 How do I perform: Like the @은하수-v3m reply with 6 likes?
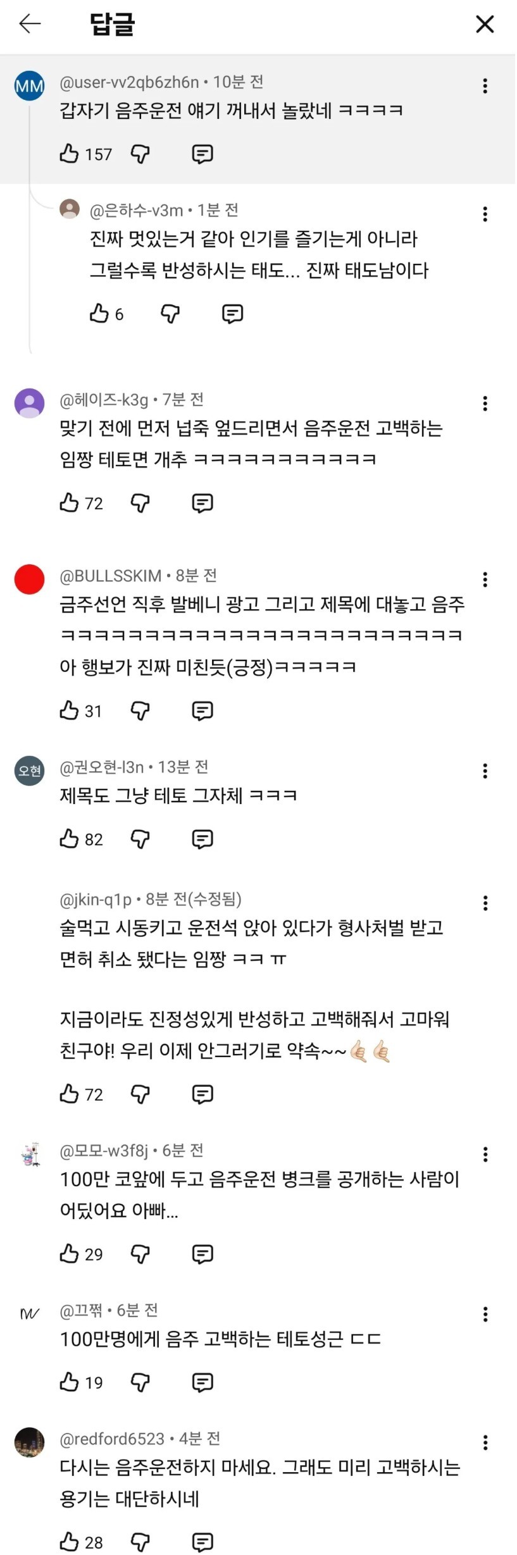[x=99, y=313]
